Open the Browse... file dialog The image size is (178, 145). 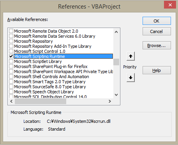pyautogui.click(x=157, y=45)
